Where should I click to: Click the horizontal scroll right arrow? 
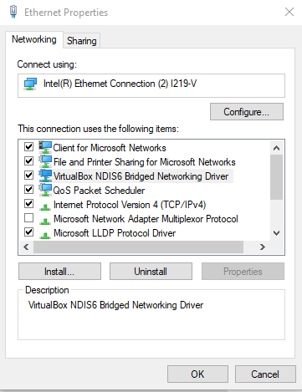(x=262, y=247)
